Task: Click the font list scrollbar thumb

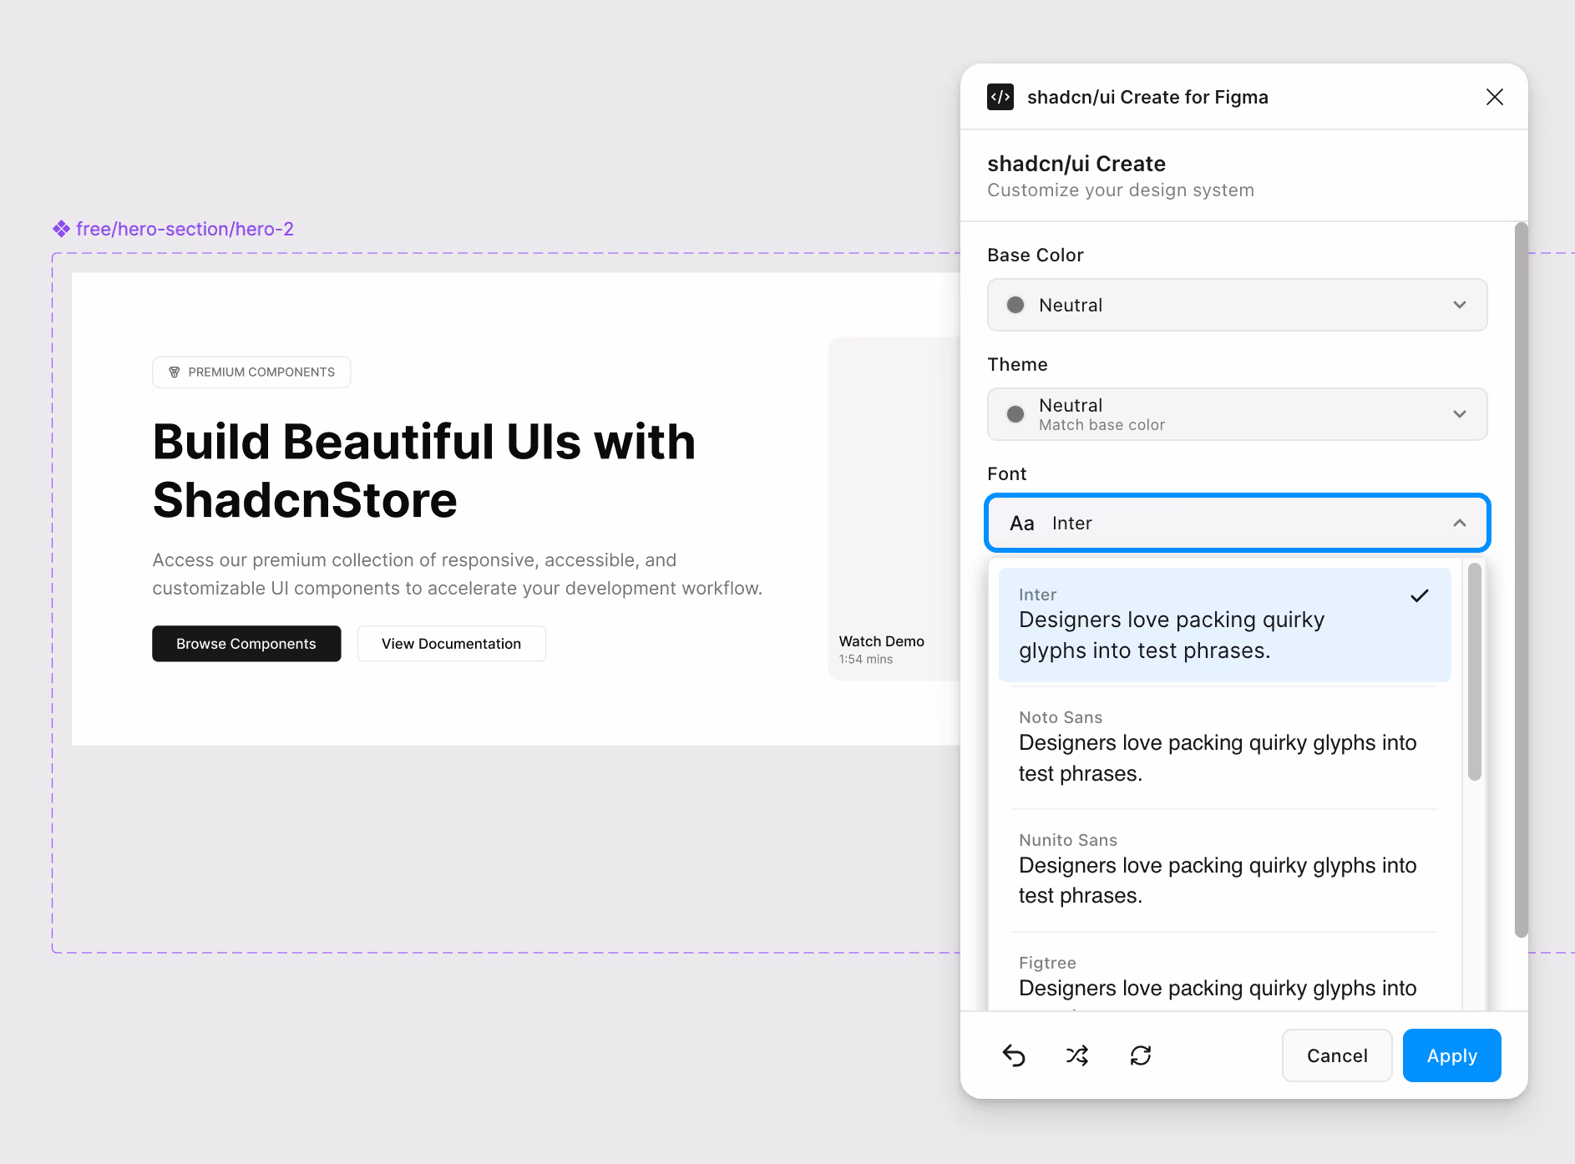Action: pyautogui.click(x=1475, y=671)
